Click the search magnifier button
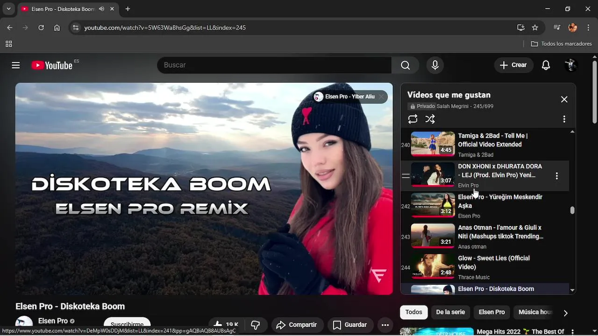598x336 pixels. pyautogui.click(x=406, y=65)
